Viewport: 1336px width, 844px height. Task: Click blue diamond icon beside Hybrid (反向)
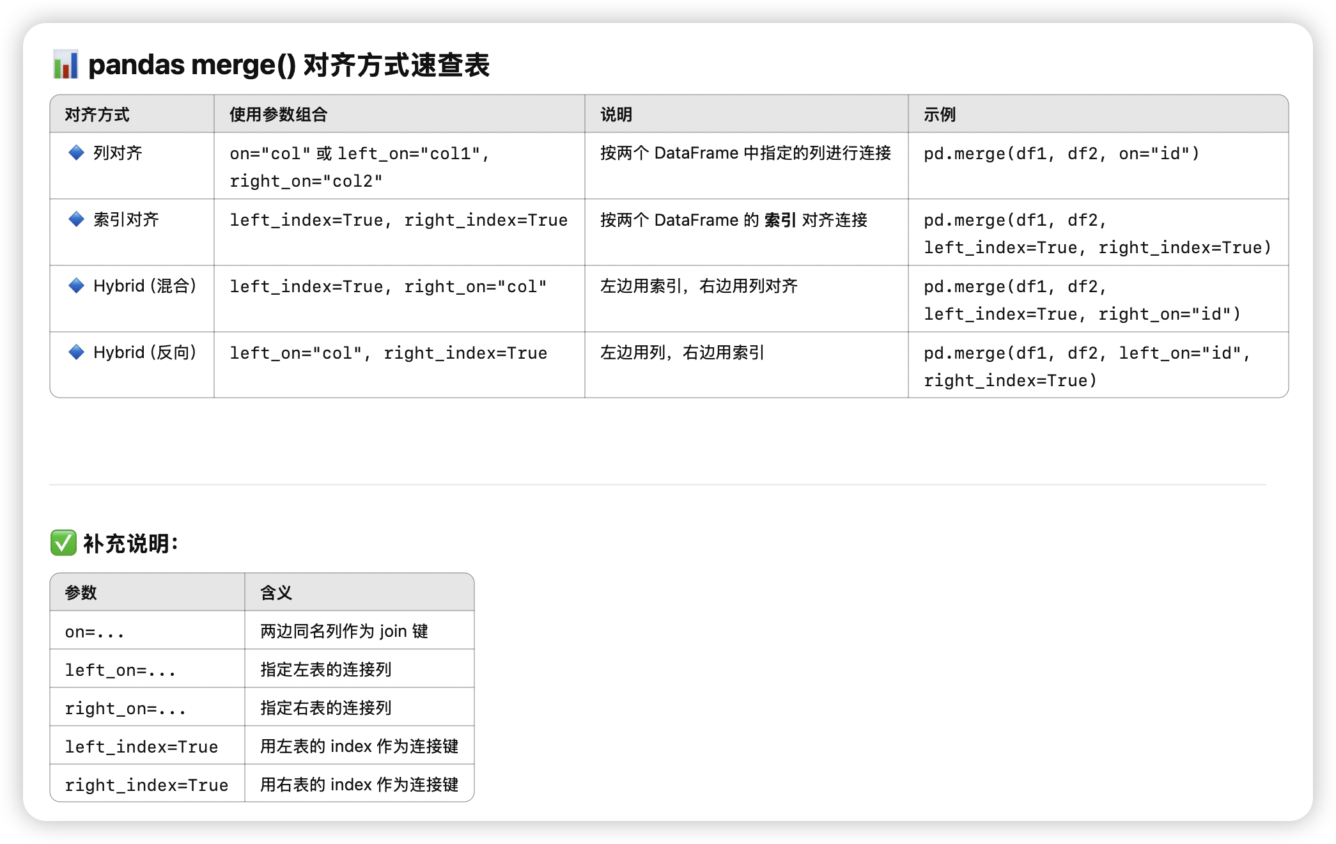click(76, 352)
